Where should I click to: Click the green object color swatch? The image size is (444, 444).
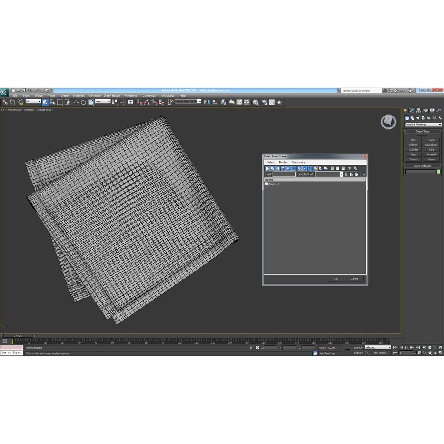(x=438, y=172)
